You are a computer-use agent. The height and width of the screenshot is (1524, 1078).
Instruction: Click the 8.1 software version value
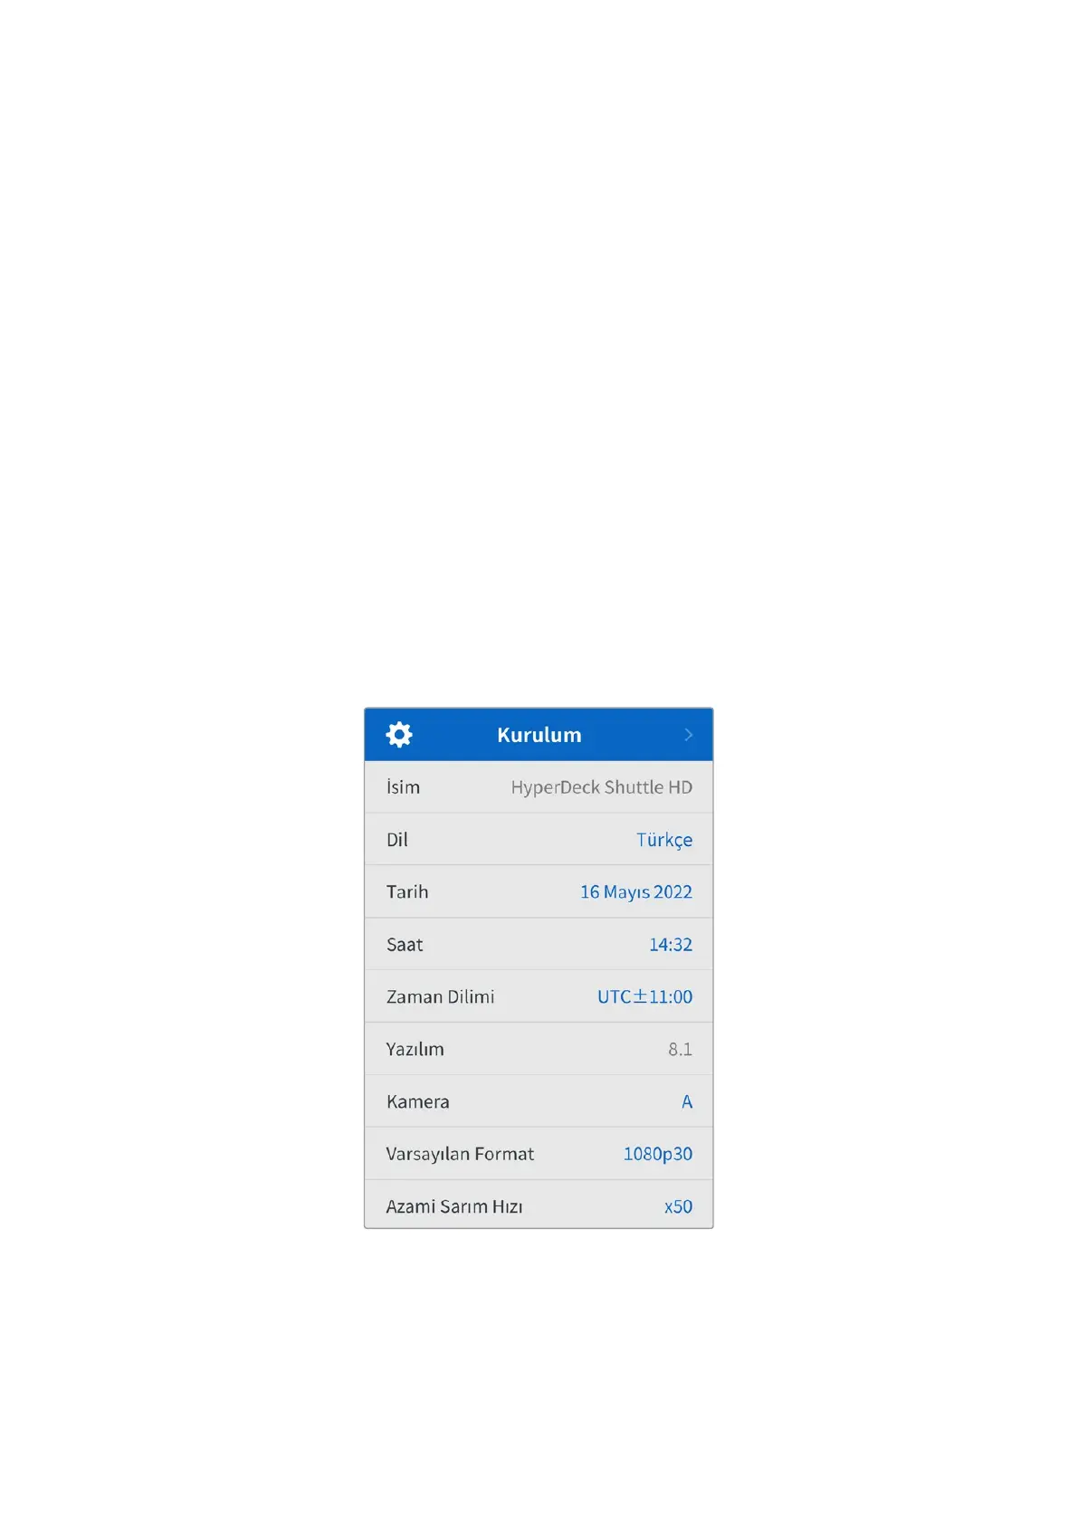pos(680,1049)
